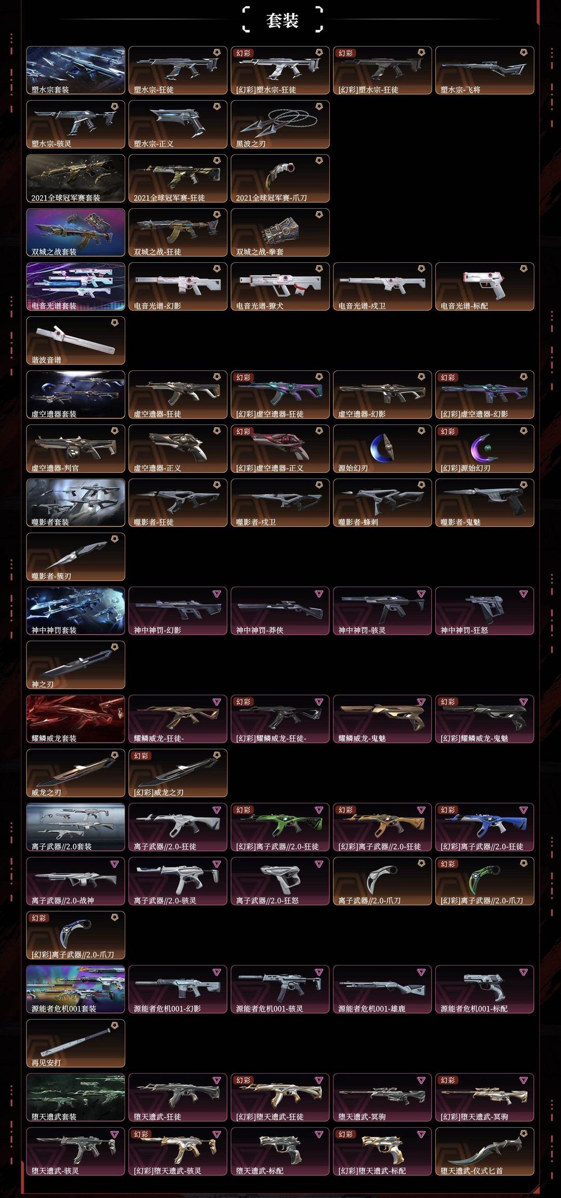Click the 虚空遗器-判官 weapon card
The image size is (561, 1198).
tap(76, 448)
